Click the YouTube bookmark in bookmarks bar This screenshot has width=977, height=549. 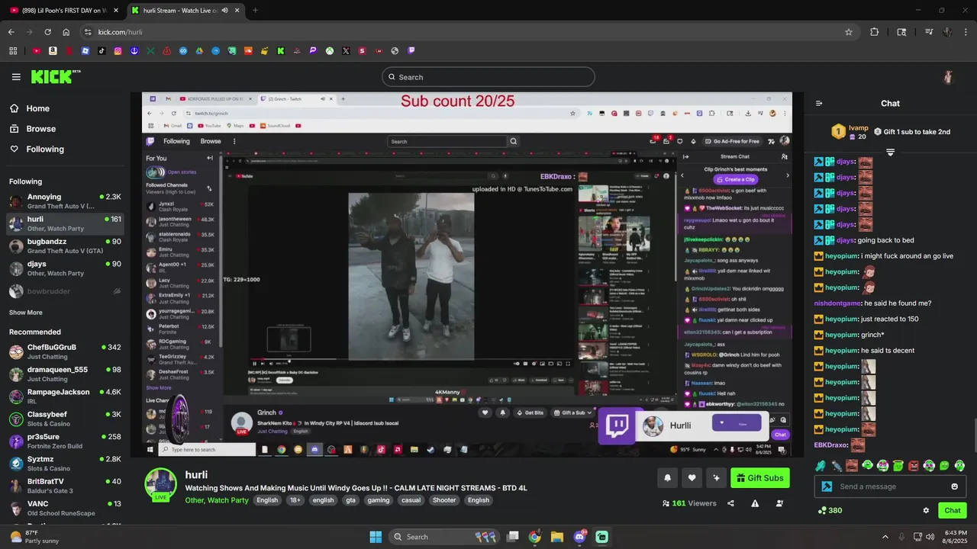[x=37, y=50]
